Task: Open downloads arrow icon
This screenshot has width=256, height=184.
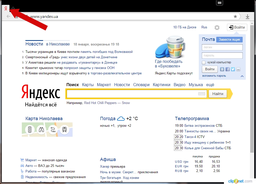Action: click(248, 17)
